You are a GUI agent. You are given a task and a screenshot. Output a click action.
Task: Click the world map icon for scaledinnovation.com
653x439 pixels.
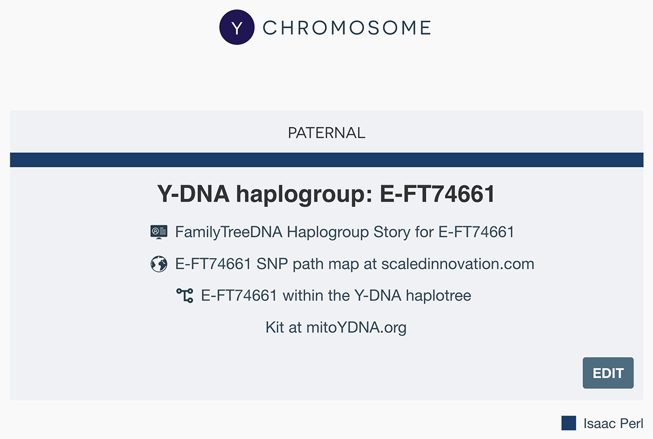158,264
